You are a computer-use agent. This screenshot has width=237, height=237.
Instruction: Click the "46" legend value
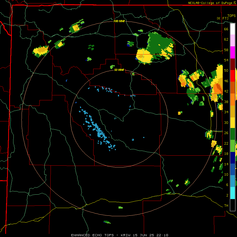226,81
